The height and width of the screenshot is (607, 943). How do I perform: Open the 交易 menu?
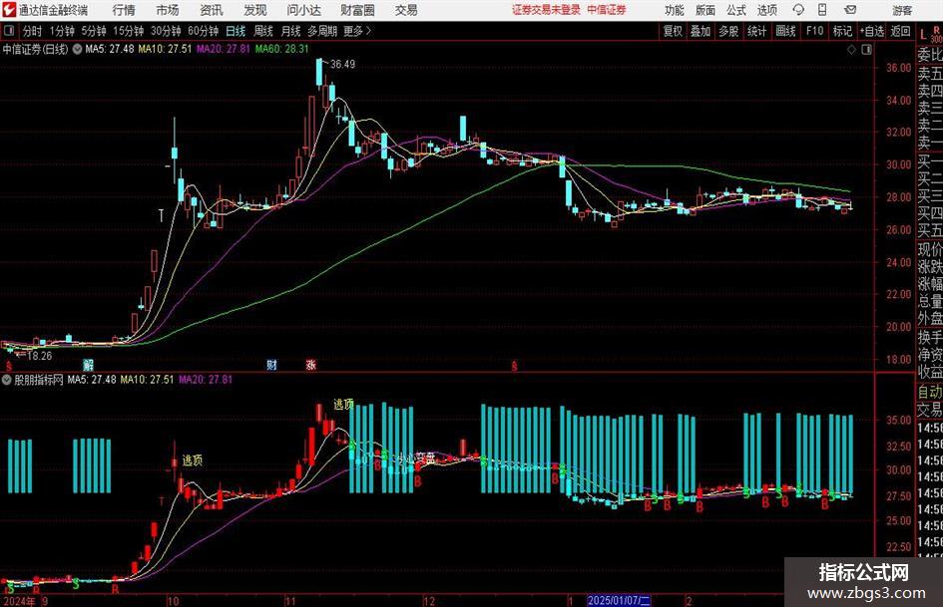point(406,10)
